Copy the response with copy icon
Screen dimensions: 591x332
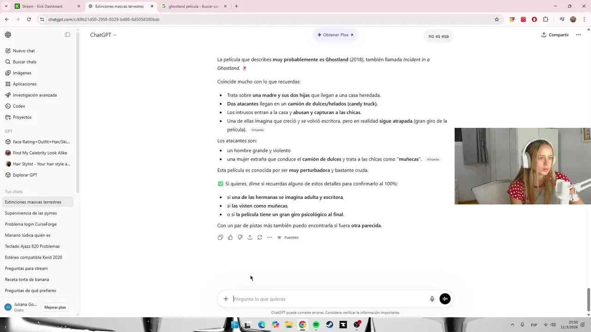tap(220, 237)
